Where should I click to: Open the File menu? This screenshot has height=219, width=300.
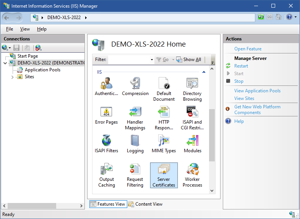(x=10, y=29)
